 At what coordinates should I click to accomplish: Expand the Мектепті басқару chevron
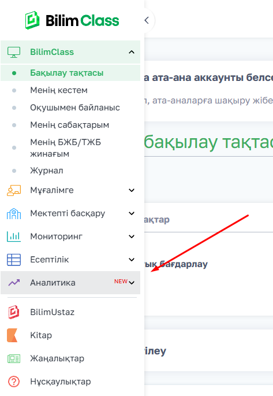(x=132, y=213)
